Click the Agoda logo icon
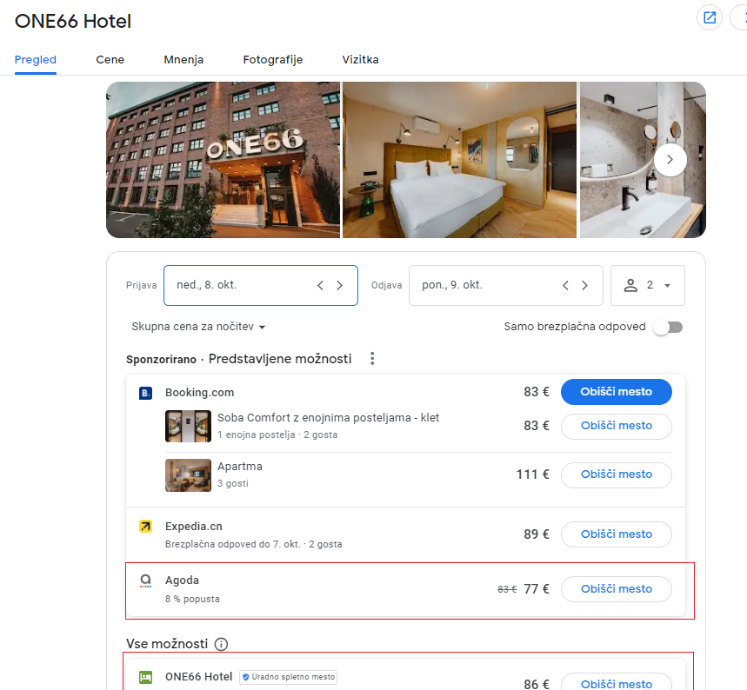 point(145,581)
